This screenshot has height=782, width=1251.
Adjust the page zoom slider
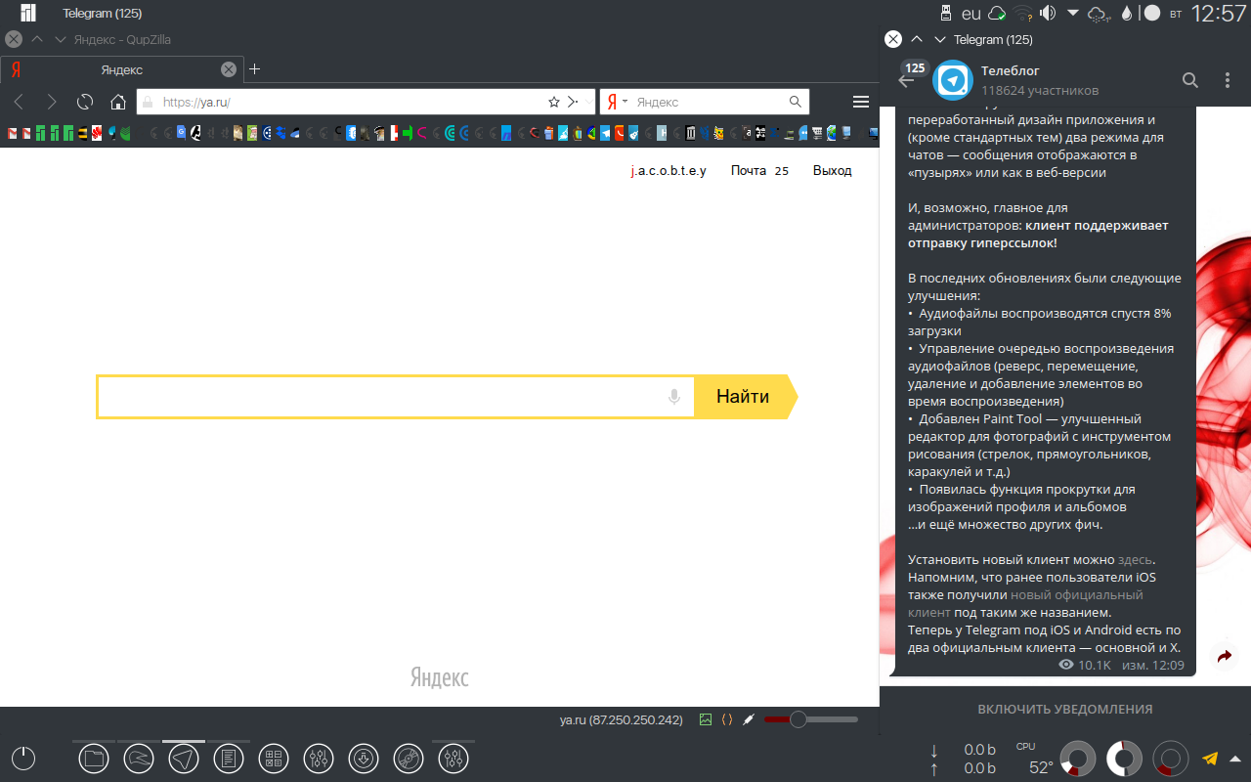(x=811, y=720)
